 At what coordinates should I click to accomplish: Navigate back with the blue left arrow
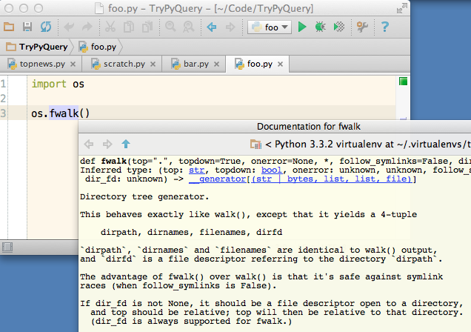pos(212,27)
